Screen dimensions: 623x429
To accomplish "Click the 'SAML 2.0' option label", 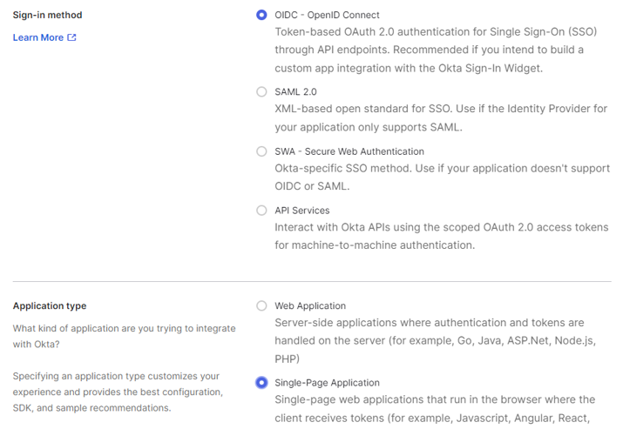I will point(295,91).
